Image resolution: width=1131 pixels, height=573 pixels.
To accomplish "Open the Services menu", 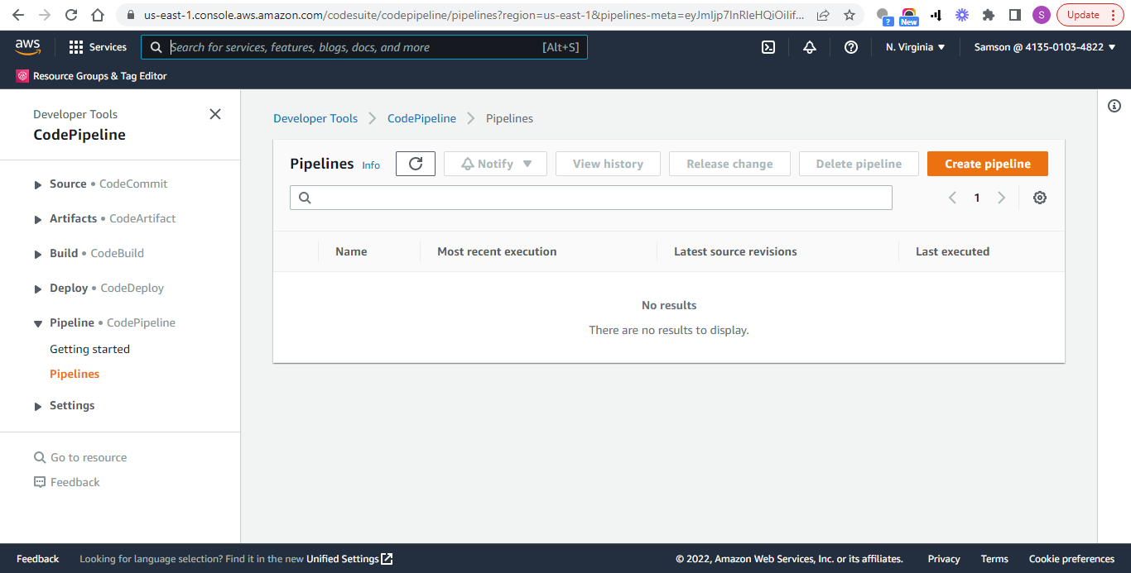I will (x=98, y=47).
